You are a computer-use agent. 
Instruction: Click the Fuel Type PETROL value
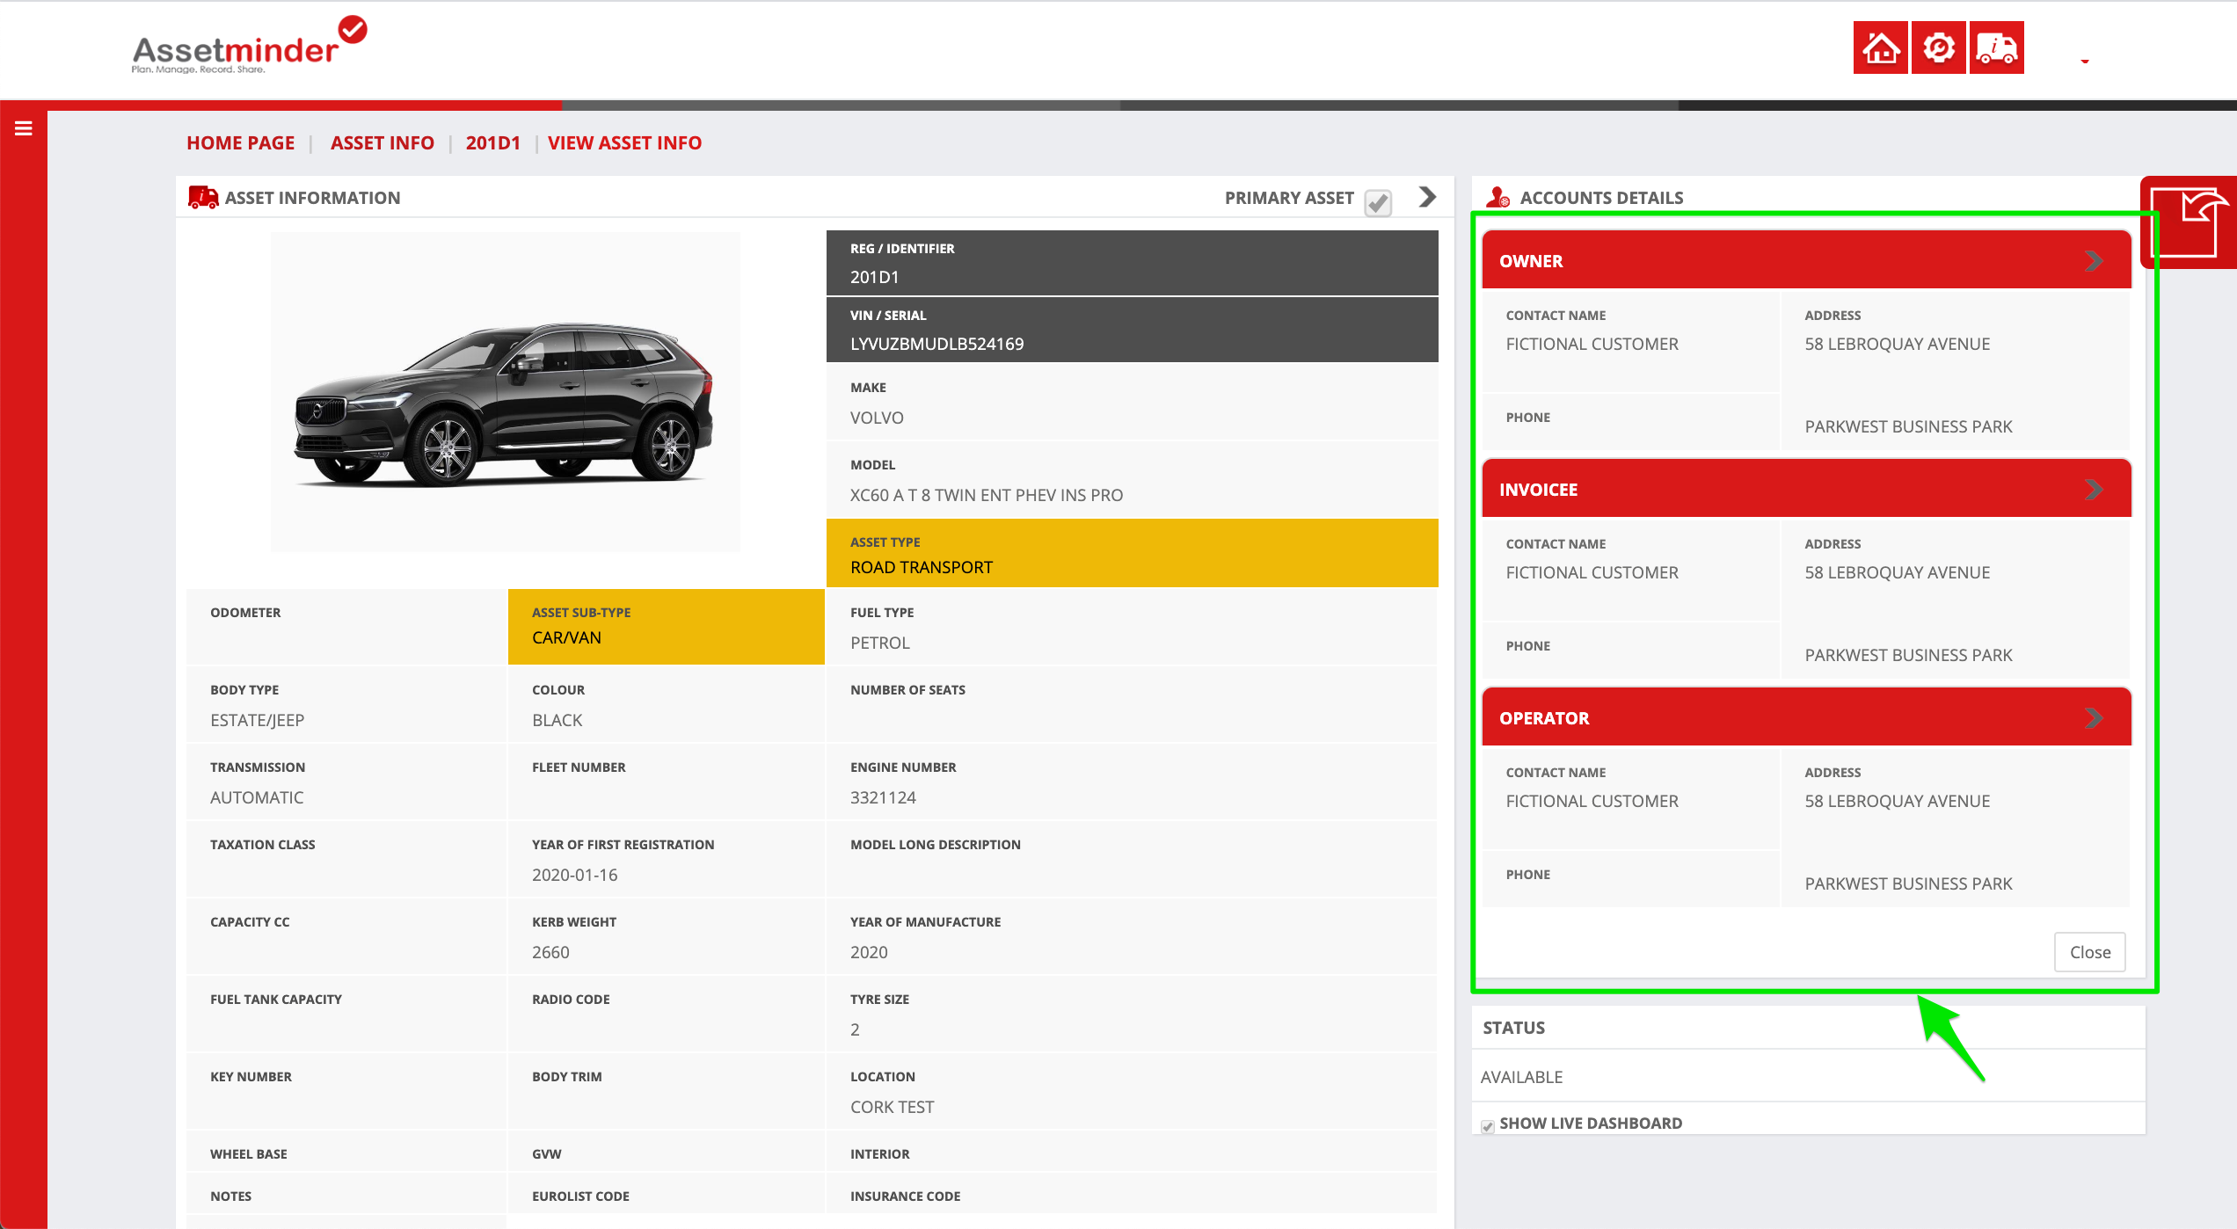pyautogui.click(x=879, y=643)
